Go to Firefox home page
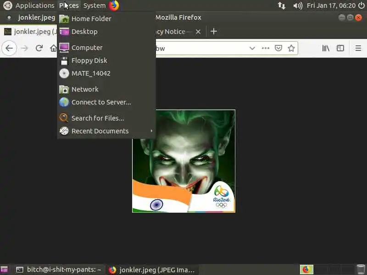Image resolution: width=367 pixels, height=275 pixels. coord(53,48)
